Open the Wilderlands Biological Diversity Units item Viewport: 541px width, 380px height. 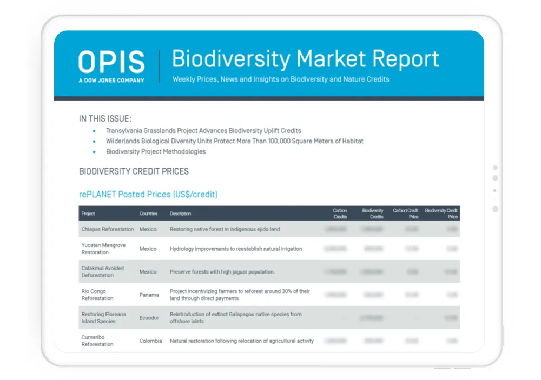click(x=235, y=141)
